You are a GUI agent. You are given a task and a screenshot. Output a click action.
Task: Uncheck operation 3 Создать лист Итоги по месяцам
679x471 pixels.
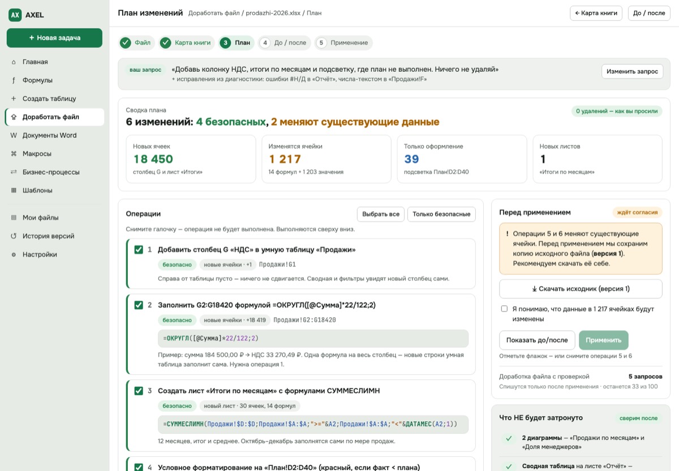pos(139,391)
